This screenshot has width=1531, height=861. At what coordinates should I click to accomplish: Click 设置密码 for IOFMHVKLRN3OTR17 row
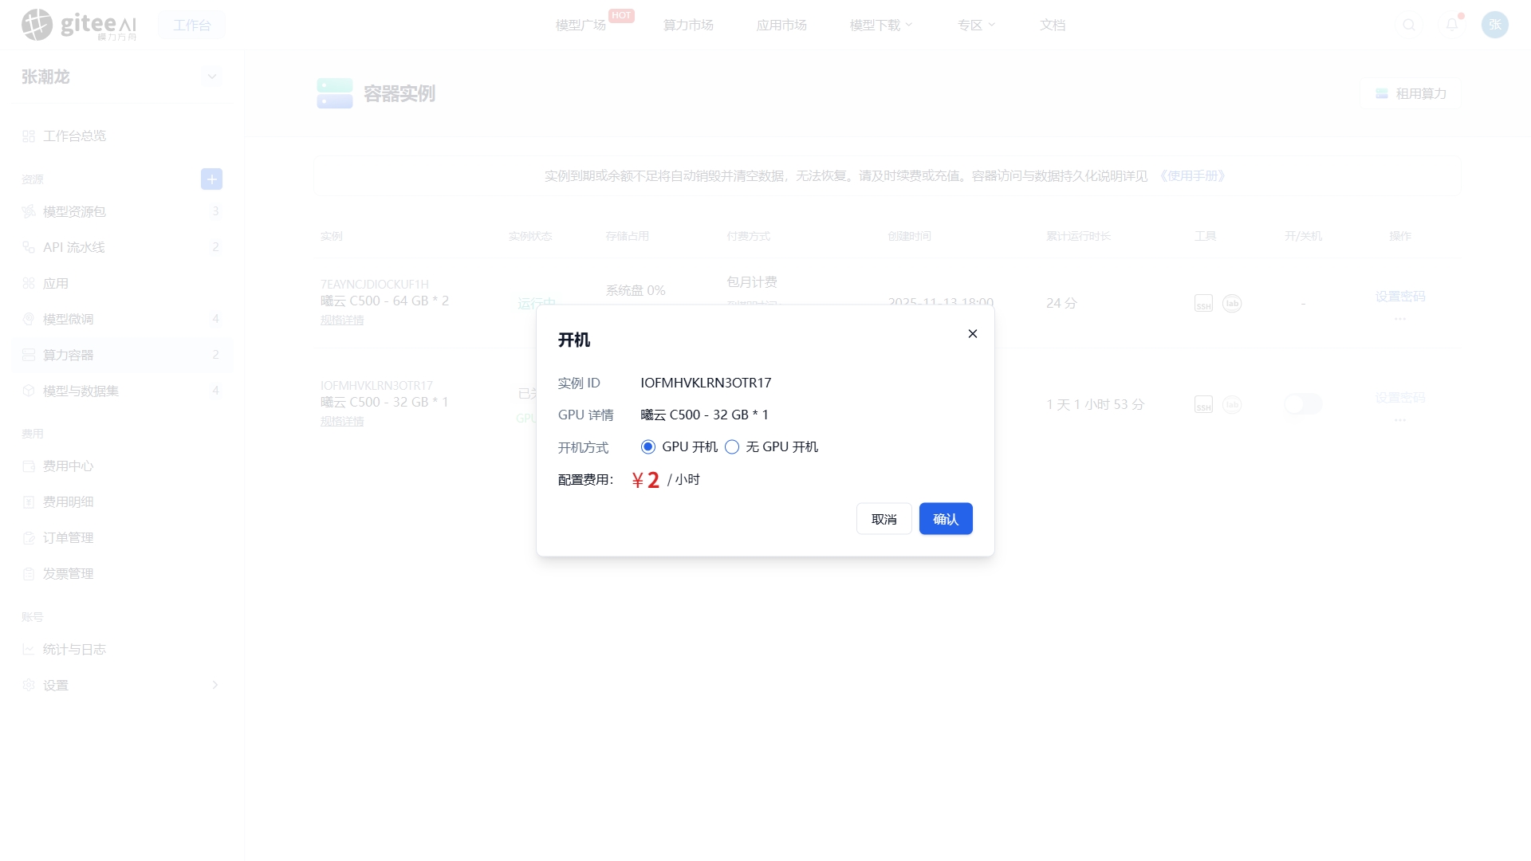click(1400, 398)
